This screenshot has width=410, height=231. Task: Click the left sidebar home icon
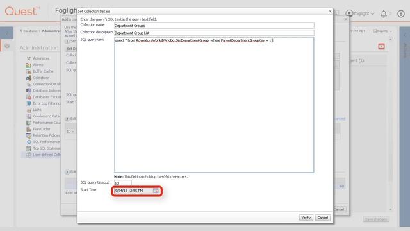(x=7, y=46)
